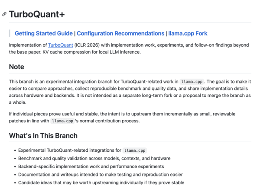
Task: Click the anchor link icon beside TurboQuant+ heading
Action: coord(4,14)
